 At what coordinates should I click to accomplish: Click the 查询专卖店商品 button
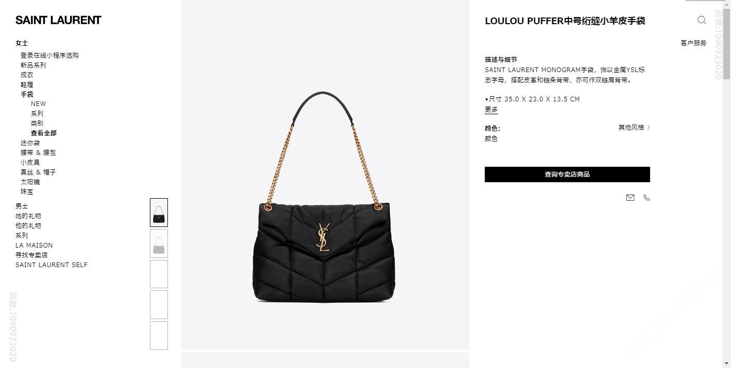pyautogui.click(x=567, y=174)
